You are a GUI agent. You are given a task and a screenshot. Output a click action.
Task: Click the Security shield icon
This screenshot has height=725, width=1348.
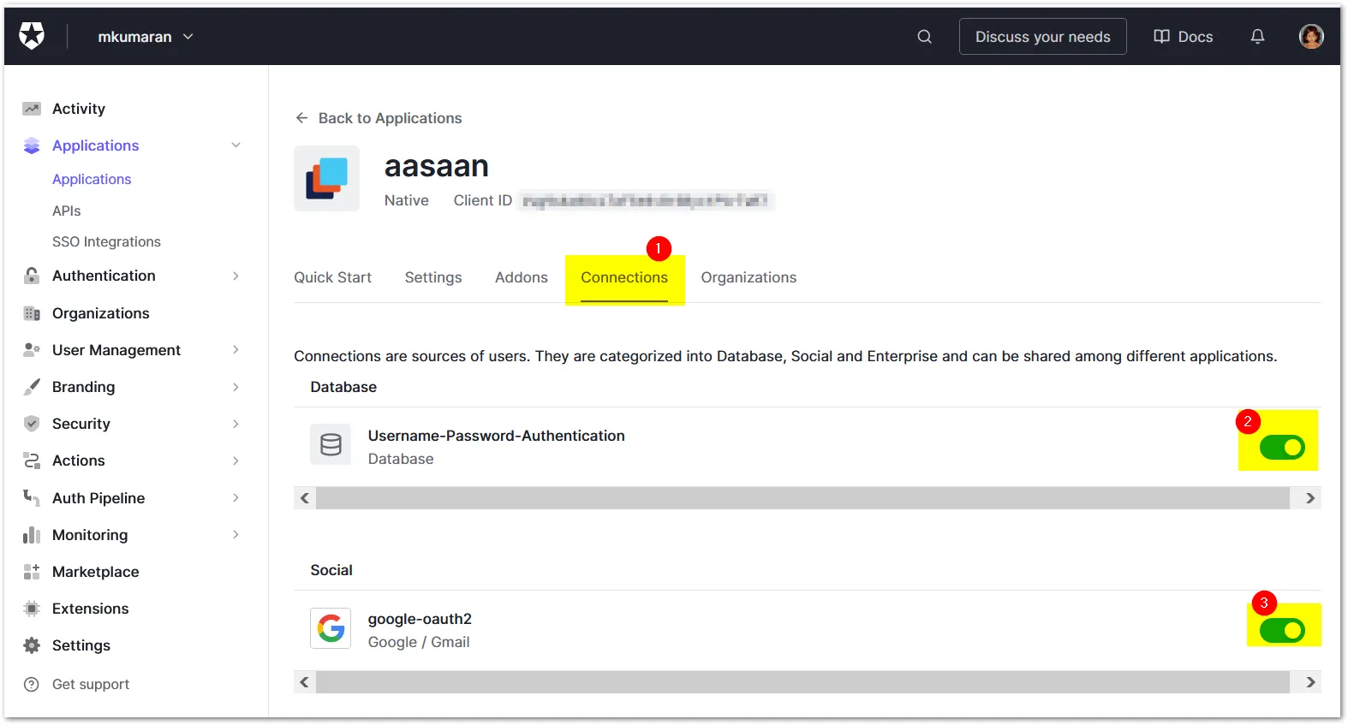pos(32,424)
